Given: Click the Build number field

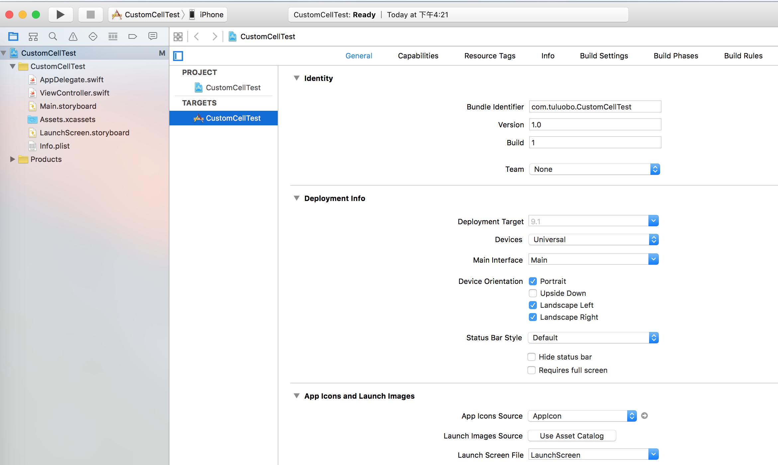Looking at the screenshot, I should (595, 143).
